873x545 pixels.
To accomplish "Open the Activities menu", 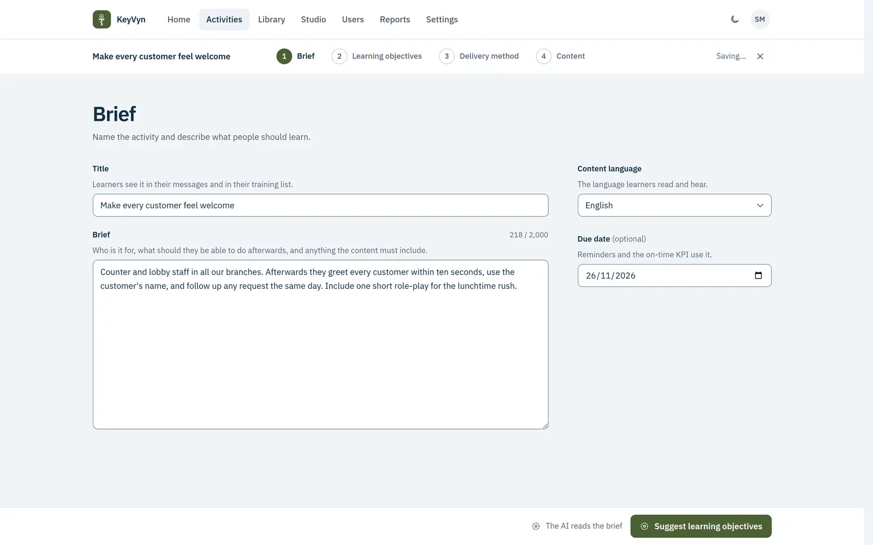I will pyautogui.click(x=224, y=20).
